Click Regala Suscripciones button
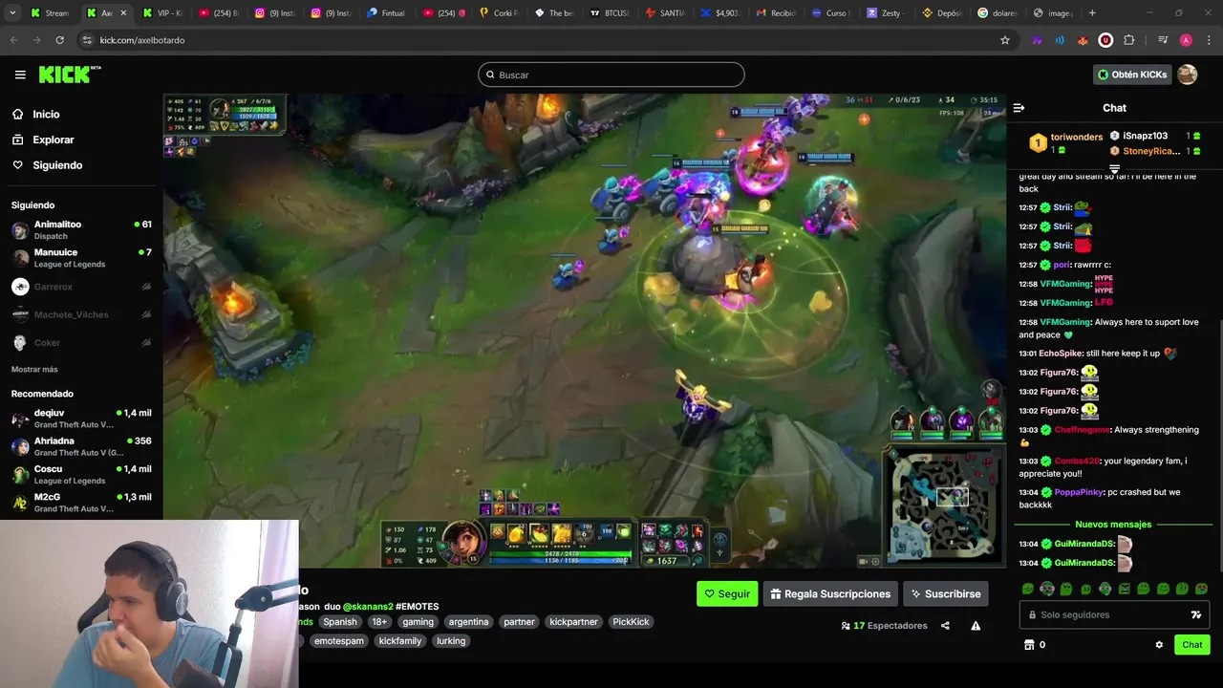Viewport: 1223px width, 688px height. pos(830,593)
